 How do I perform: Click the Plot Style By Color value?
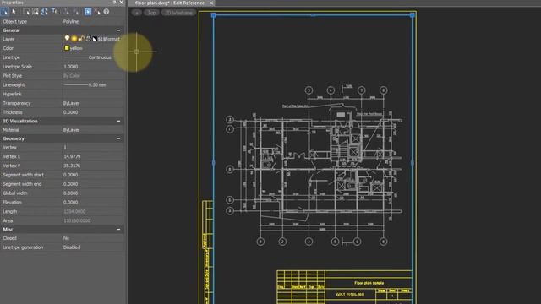(x=72, y=75)
